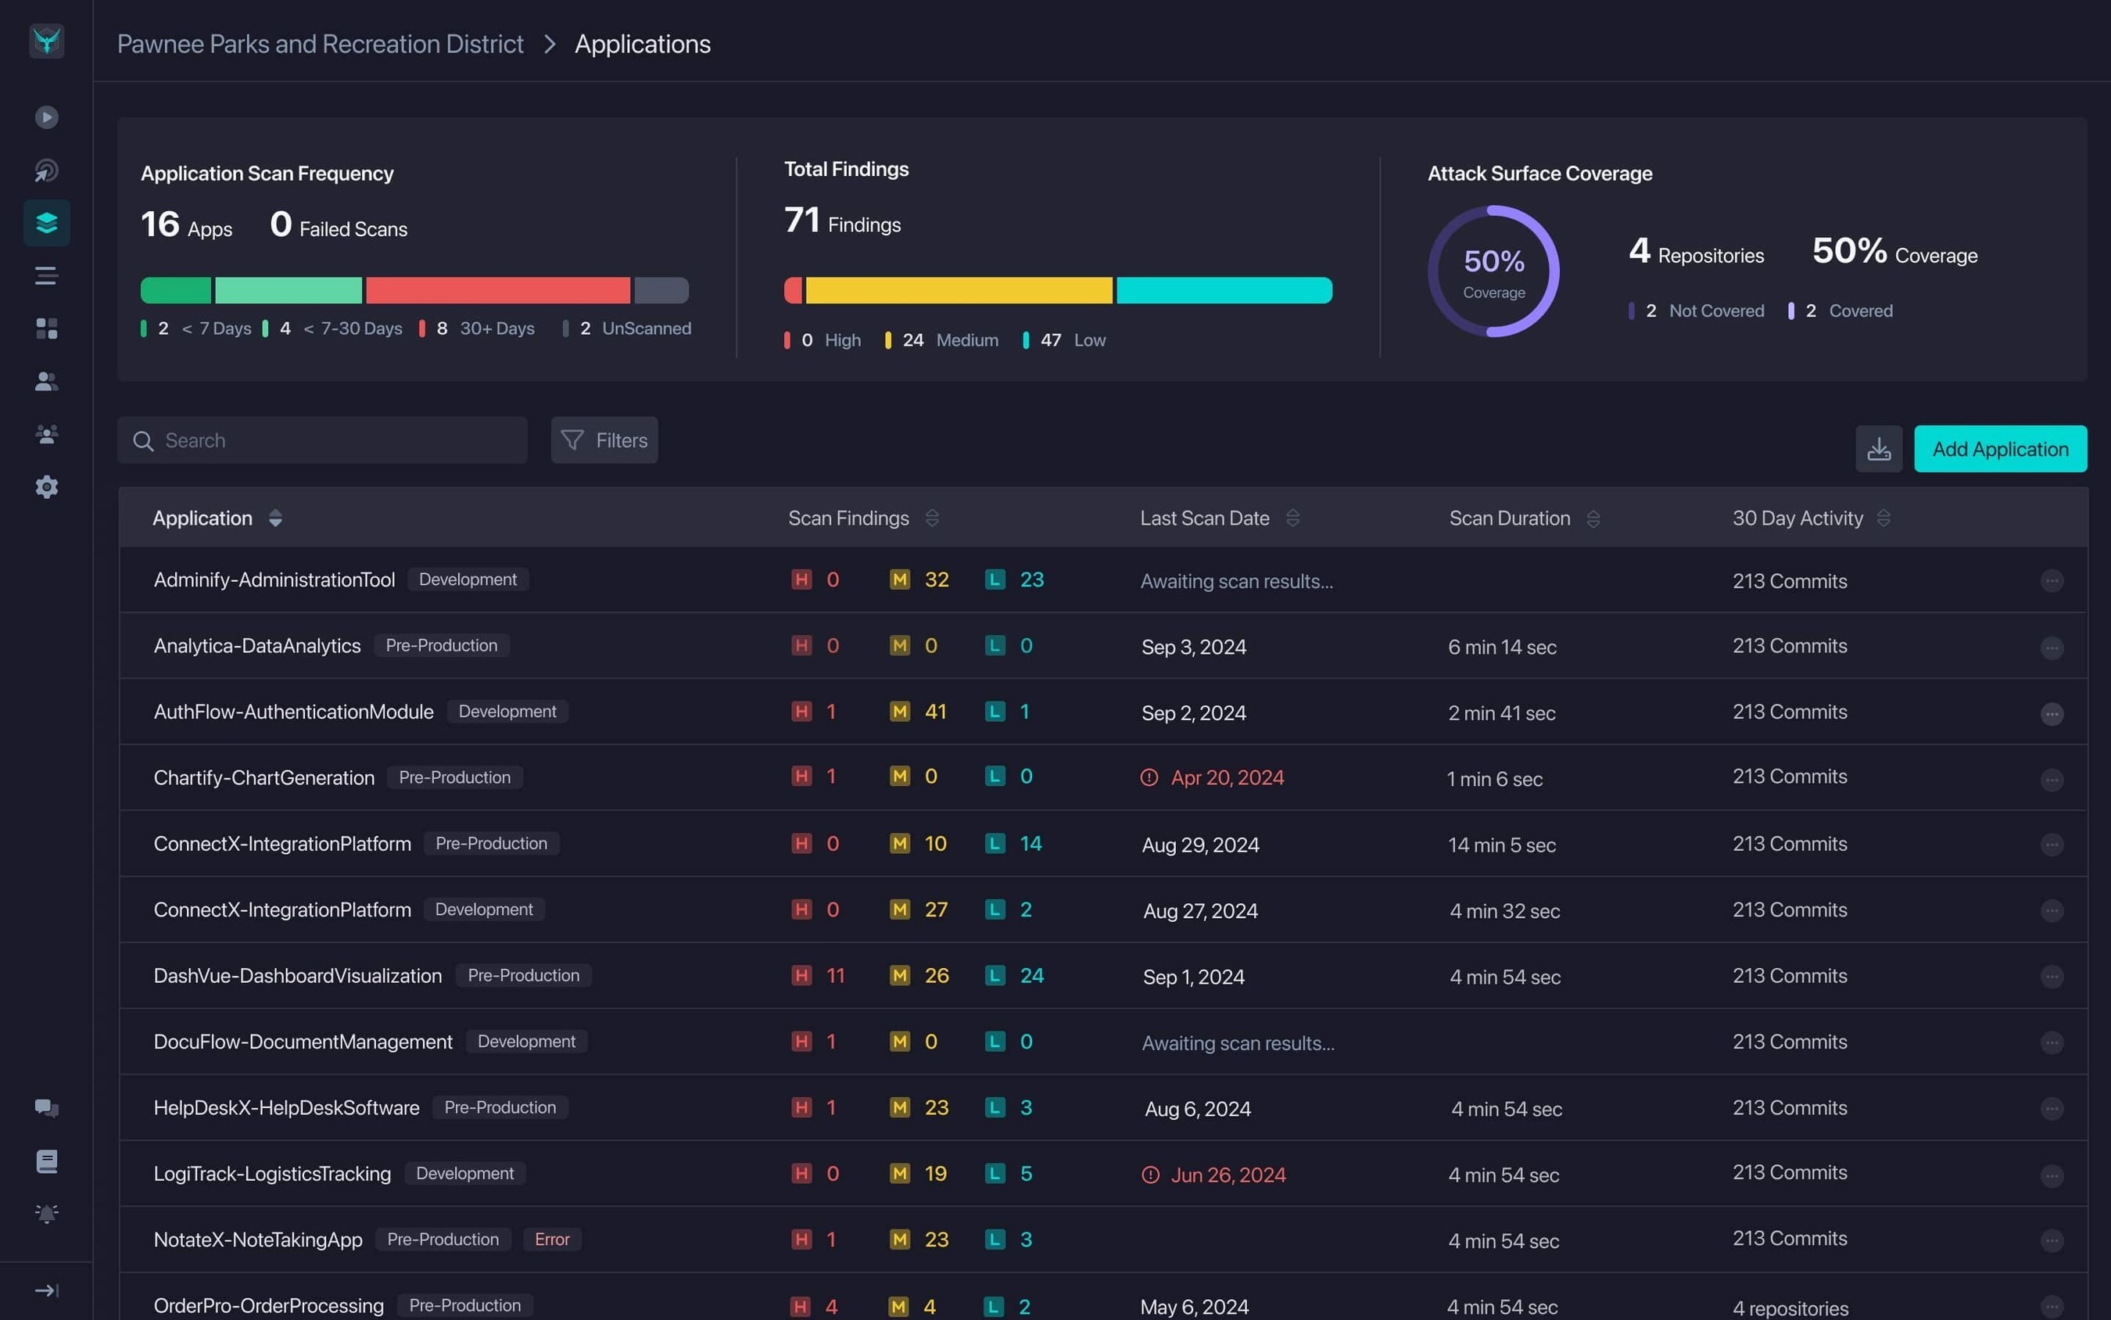Open the notifications alarm sidebar icon
Screen dimensions: 2111x1320
[46, 1214]
